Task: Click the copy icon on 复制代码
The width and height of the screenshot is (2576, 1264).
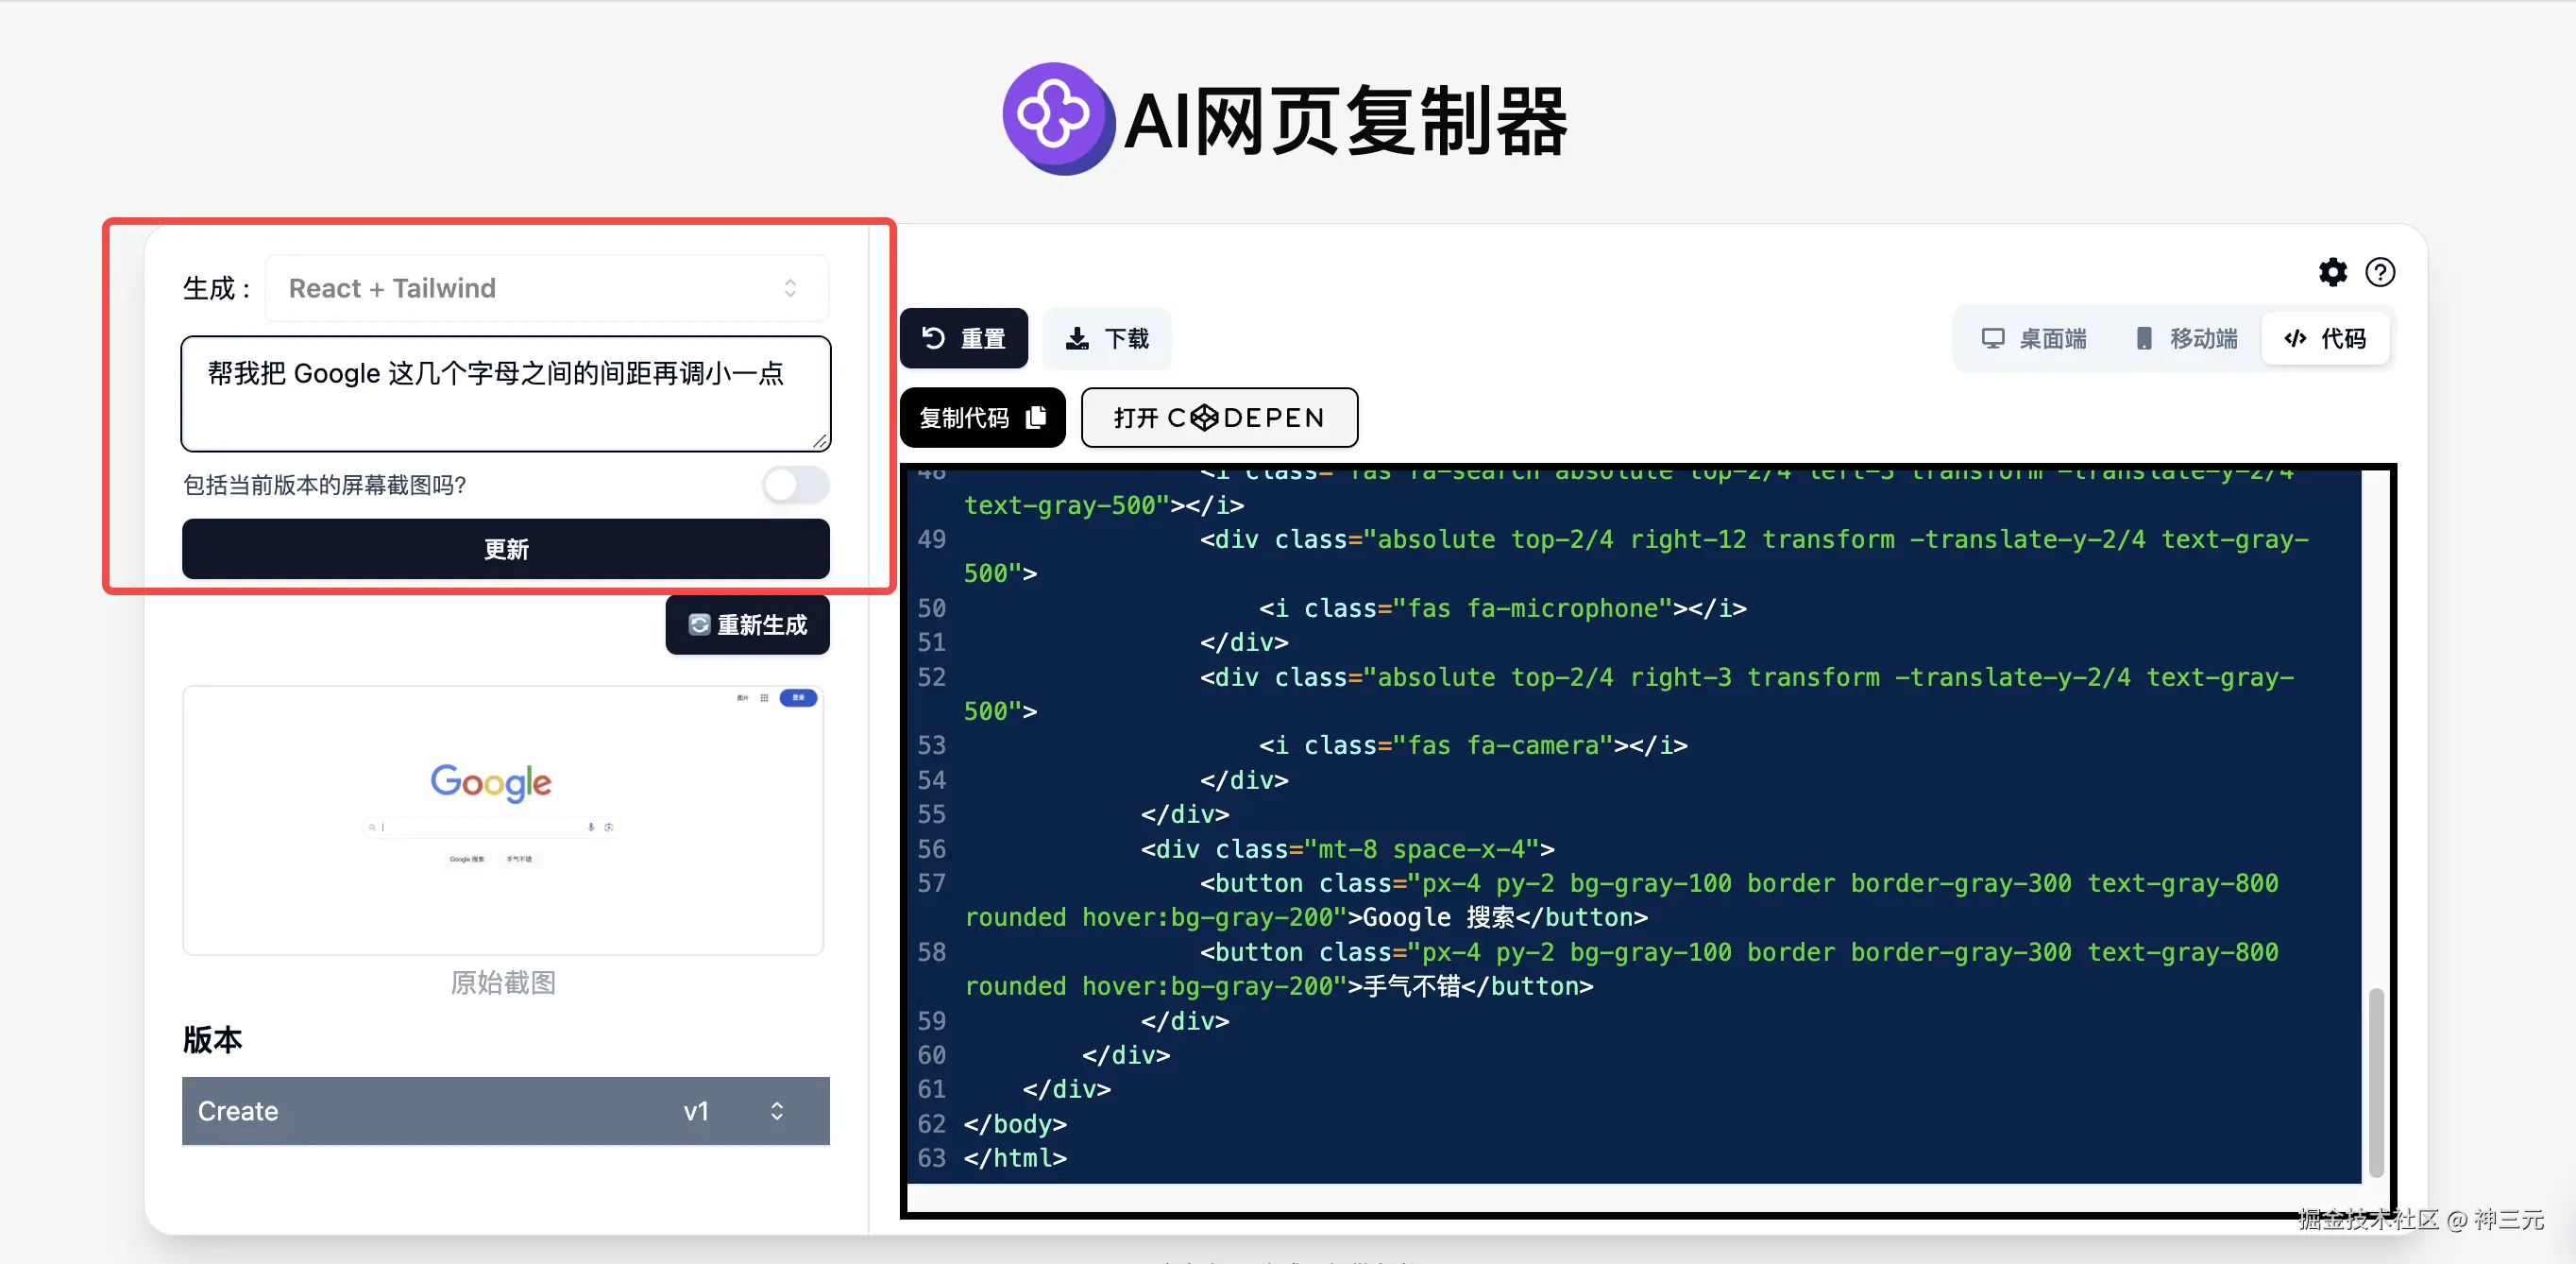Action: (x=1037, y=418)
